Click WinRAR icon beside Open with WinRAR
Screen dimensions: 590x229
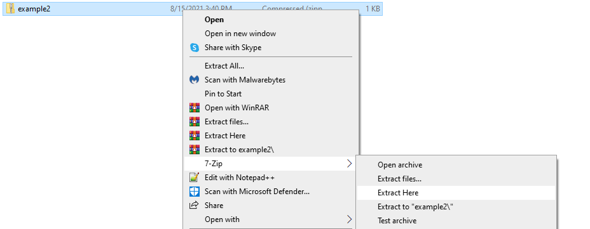point(194,108)
